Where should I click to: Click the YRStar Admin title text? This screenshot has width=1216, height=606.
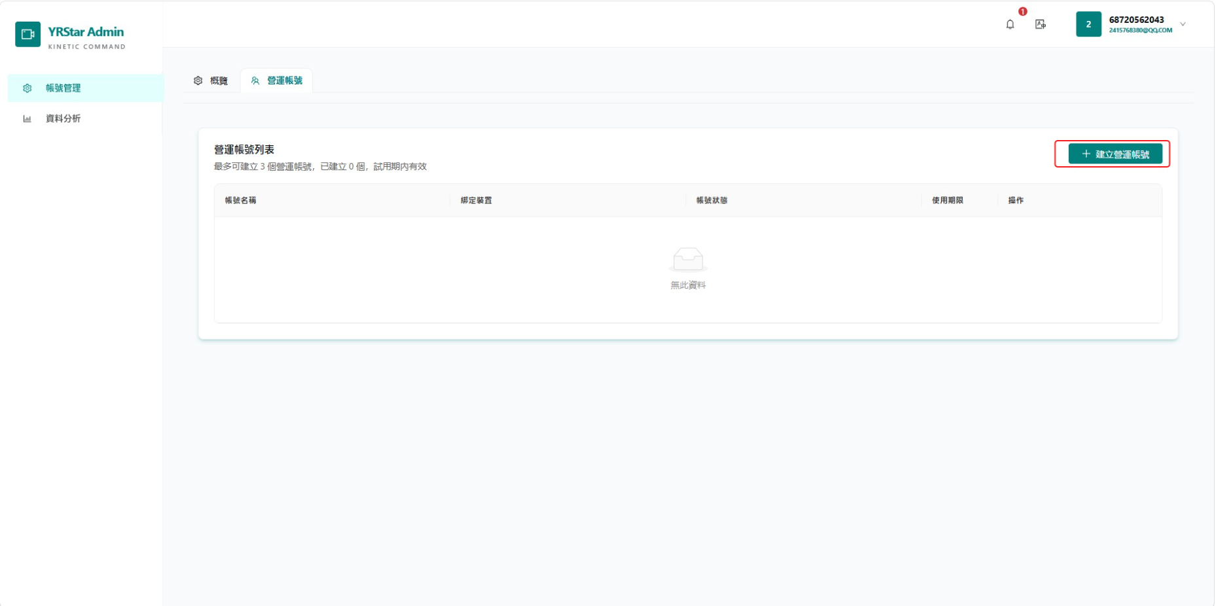tap(86, 31)
